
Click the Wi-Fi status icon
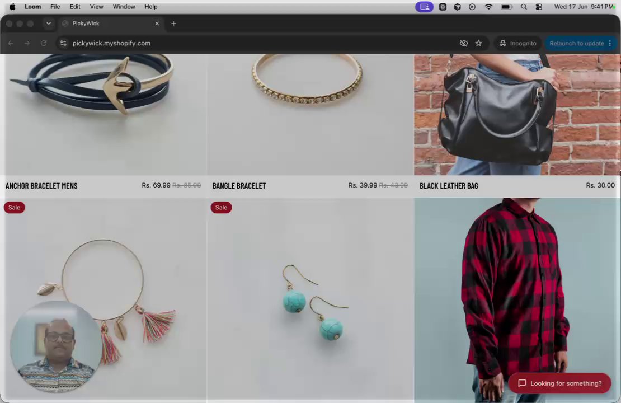pos(489,7)
